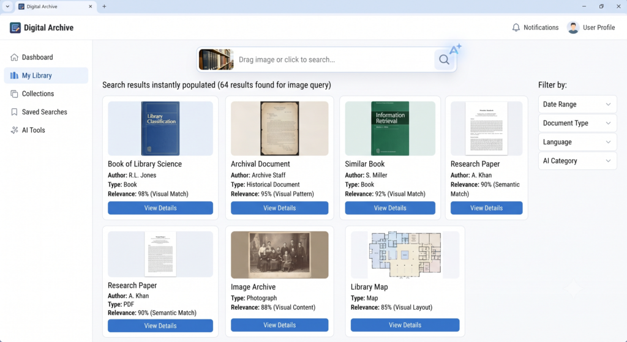Image resolution: width=627 pixels, height=342 pixels.
Task: Click User Profile label
Action: pos(599,28)
